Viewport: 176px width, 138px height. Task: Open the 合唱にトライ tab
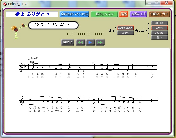click(x=159, y=14)
